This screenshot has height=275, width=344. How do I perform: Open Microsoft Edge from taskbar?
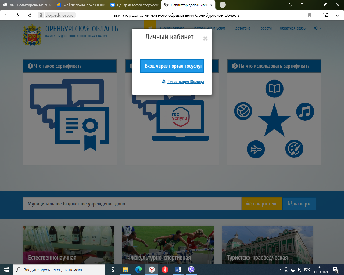click(139, 270)
